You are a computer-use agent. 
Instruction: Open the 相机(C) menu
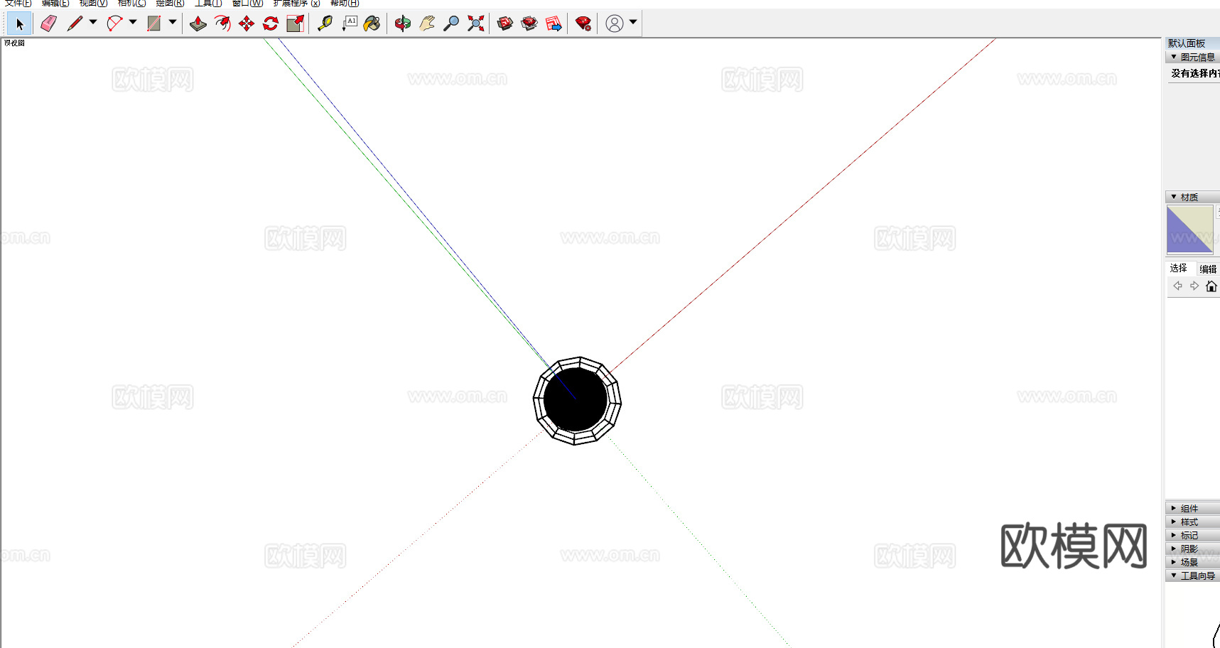pyautogui.click(x=131, y=4)
